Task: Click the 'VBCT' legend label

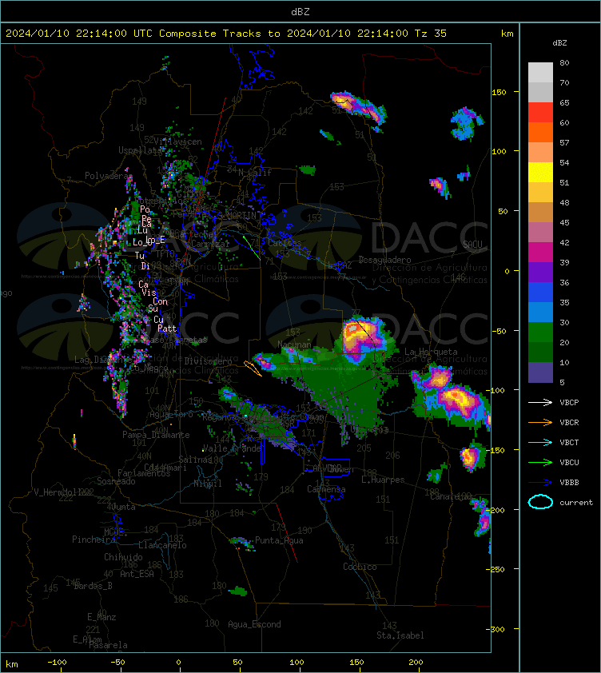Action: point(569,443)
